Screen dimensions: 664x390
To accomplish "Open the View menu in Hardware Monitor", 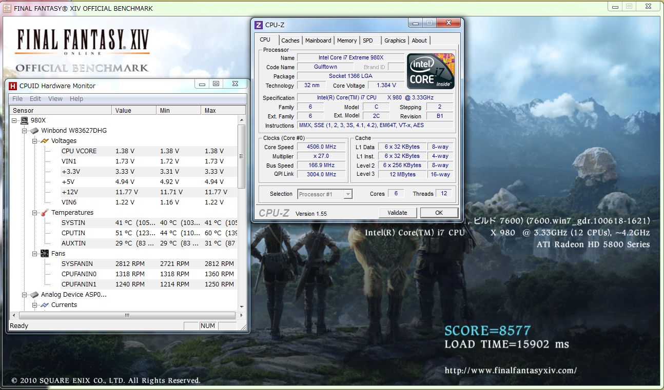I will click(x=55, y=99).
